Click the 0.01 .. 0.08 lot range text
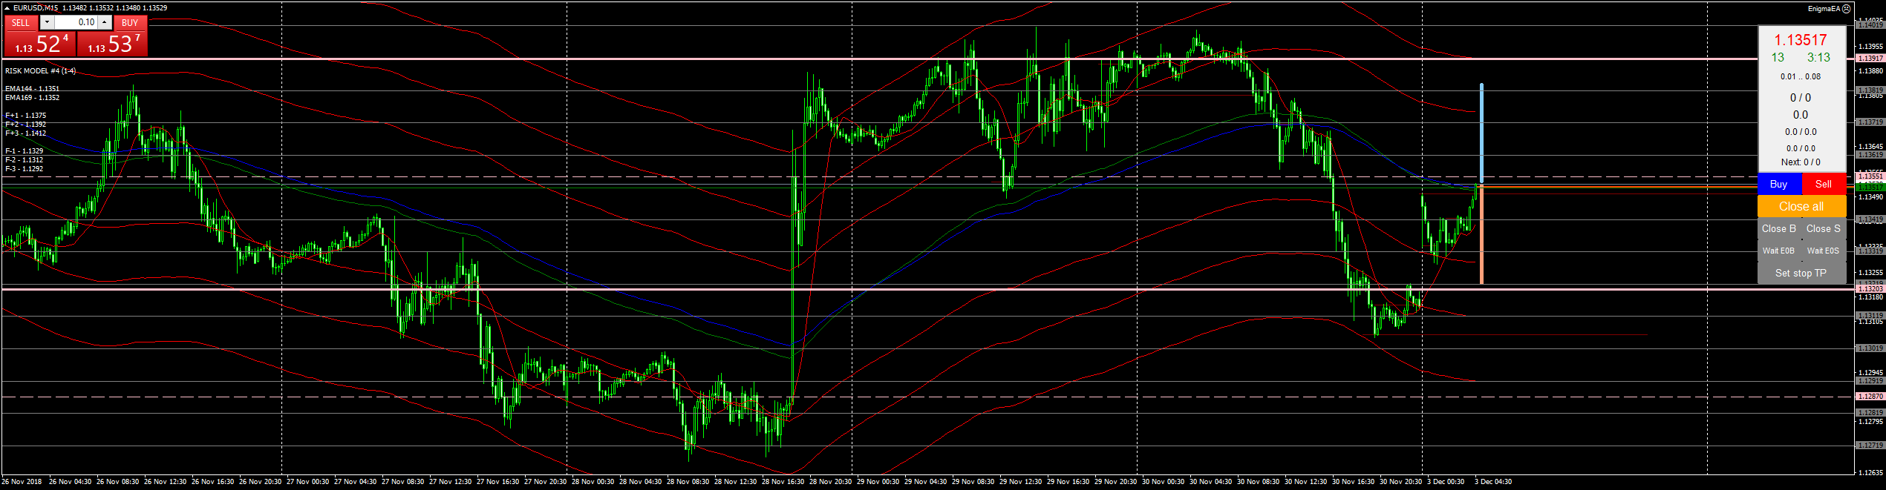The image size is (1886, 490). tap(1801, 76)
